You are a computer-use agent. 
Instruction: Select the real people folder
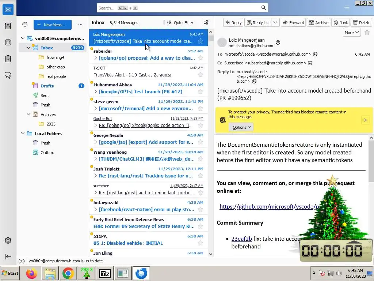click(x=56, y=76)
